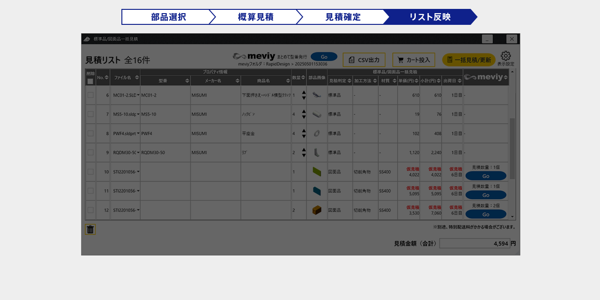The width and height of the screenshot is (600, 300).
Task: Click the orange block part image in row 12
Action: (317, 210)
